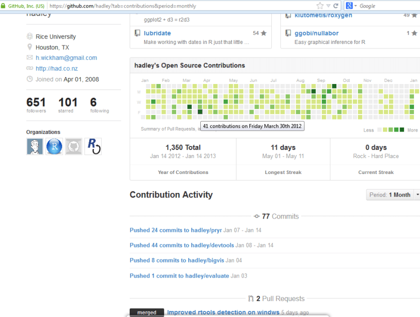Screen dimensions: 420x317
Task: Click the darkest green legend square
Action: pyautogui.click(x=401, y=130)
